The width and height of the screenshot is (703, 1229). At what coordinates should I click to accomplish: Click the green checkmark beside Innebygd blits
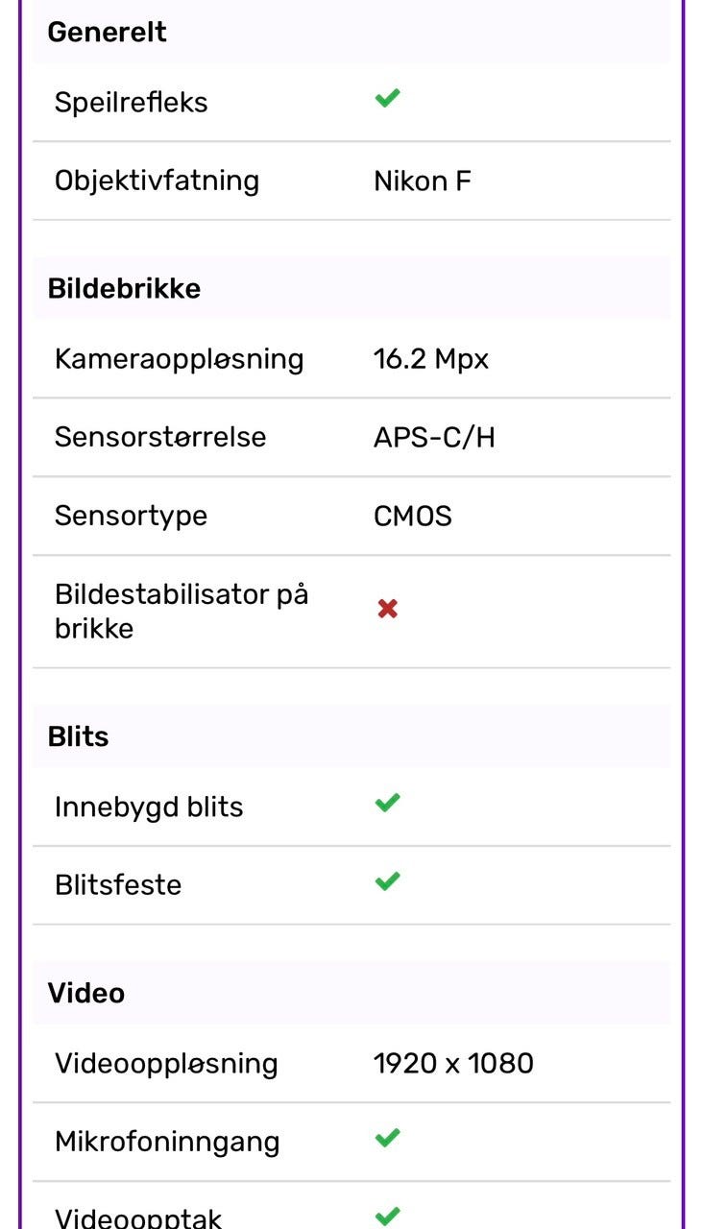tap(387, 803)
